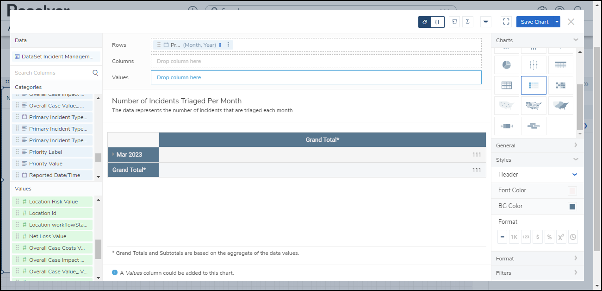Viewport: 602px width, 291px height.
Task: Open the filter lines toolbar icon
Action: 485,22
